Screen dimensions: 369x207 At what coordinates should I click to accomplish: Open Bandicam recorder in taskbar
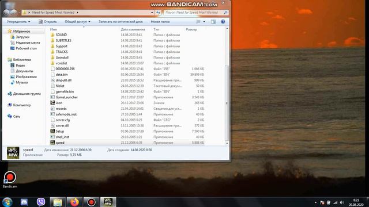tap(92, 202)
